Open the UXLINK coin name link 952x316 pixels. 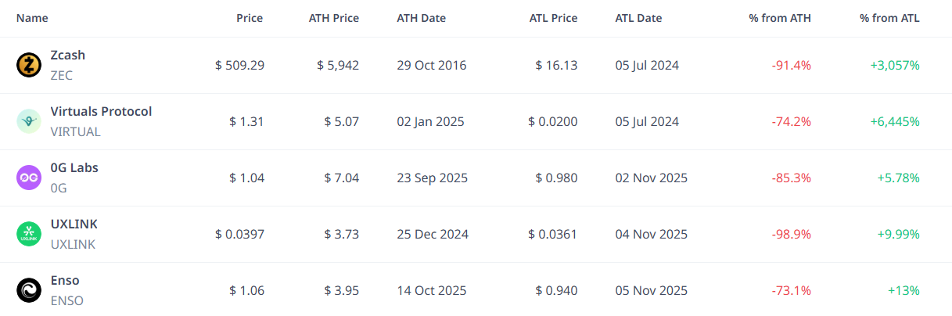pos(74,224)
